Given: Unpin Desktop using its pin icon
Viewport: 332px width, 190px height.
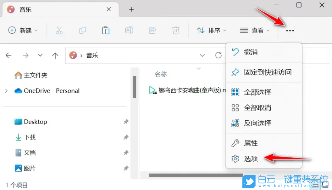Looking at the screenshot, I should tap(126, 122).
